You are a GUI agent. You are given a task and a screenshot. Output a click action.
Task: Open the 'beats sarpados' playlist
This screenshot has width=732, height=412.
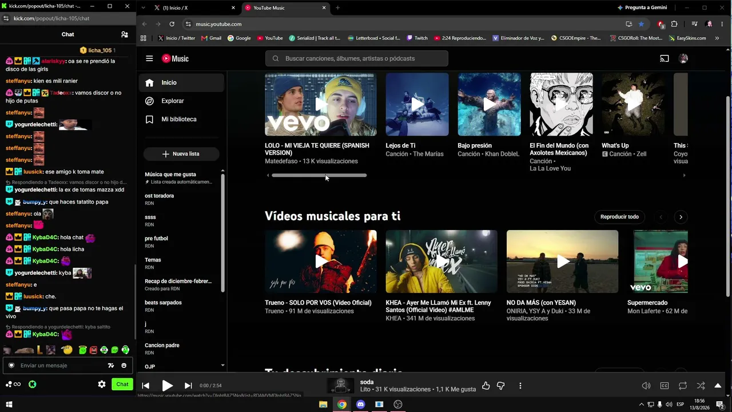click(180, 306)
